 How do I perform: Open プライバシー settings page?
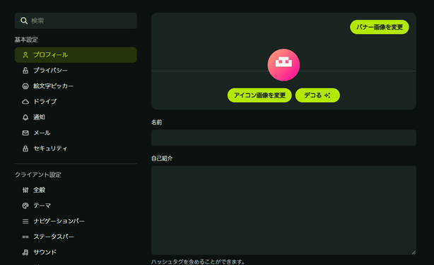(x=76, y=71)
